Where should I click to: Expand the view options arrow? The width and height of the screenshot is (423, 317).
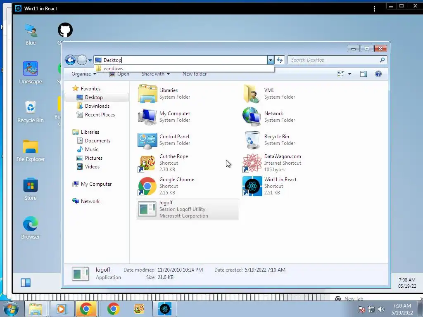point(349,74)
